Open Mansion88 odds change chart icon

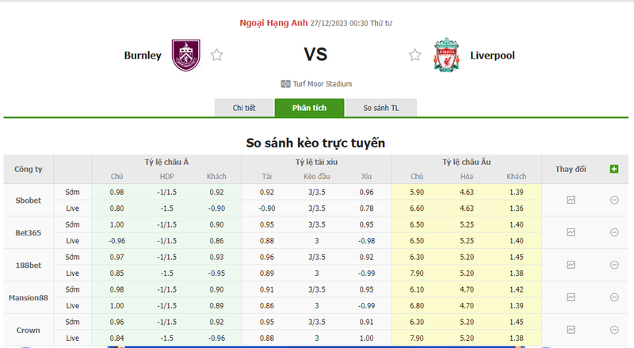[x=571, y=297]
